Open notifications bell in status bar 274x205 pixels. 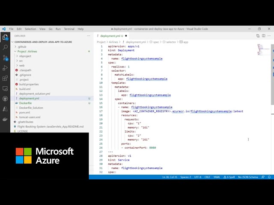pyautogui.click(x=269, y=177)
